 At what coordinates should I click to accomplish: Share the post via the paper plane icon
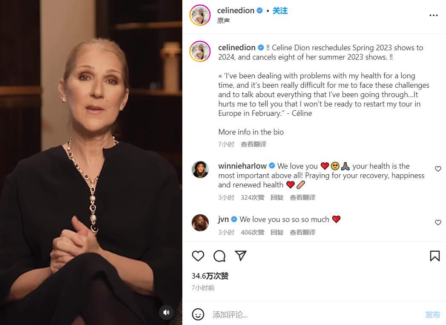coord(241,256)
